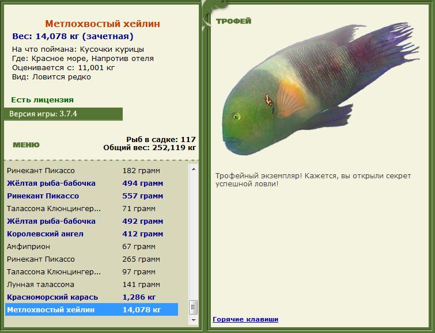Select Лунная талассома 141 грамм row
435x333 pixels.
coord(92,284)
